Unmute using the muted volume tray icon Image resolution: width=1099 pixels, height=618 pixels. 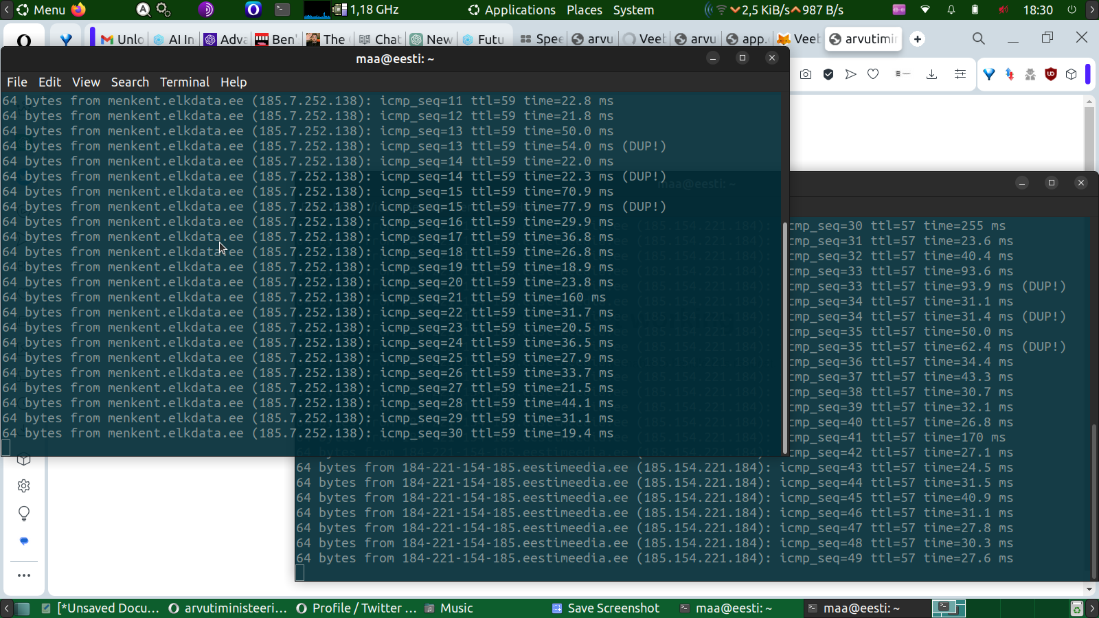coord(1004,10)
